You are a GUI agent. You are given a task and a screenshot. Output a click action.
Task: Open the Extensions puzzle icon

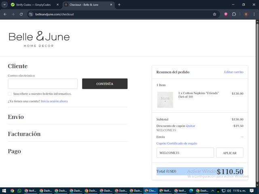click(234, 14)
